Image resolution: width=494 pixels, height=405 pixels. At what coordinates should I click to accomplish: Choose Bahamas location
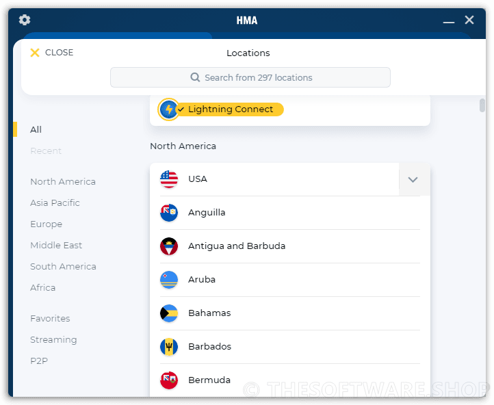290,313
